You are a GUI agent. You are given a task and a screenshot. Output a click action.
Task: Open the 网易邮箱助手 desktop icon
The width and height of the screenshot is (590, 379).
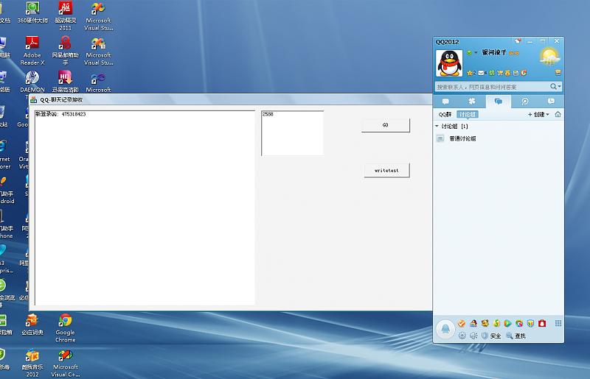click(66, 51)
